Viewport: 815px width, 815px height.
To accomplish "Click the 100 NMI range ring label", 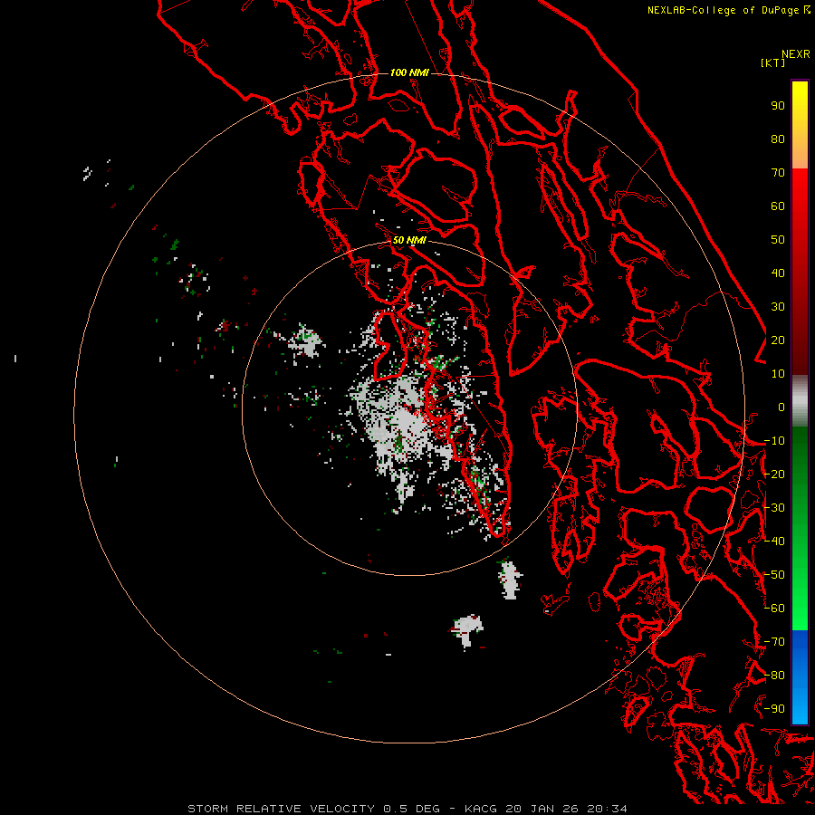I will [x=409, y=72].
